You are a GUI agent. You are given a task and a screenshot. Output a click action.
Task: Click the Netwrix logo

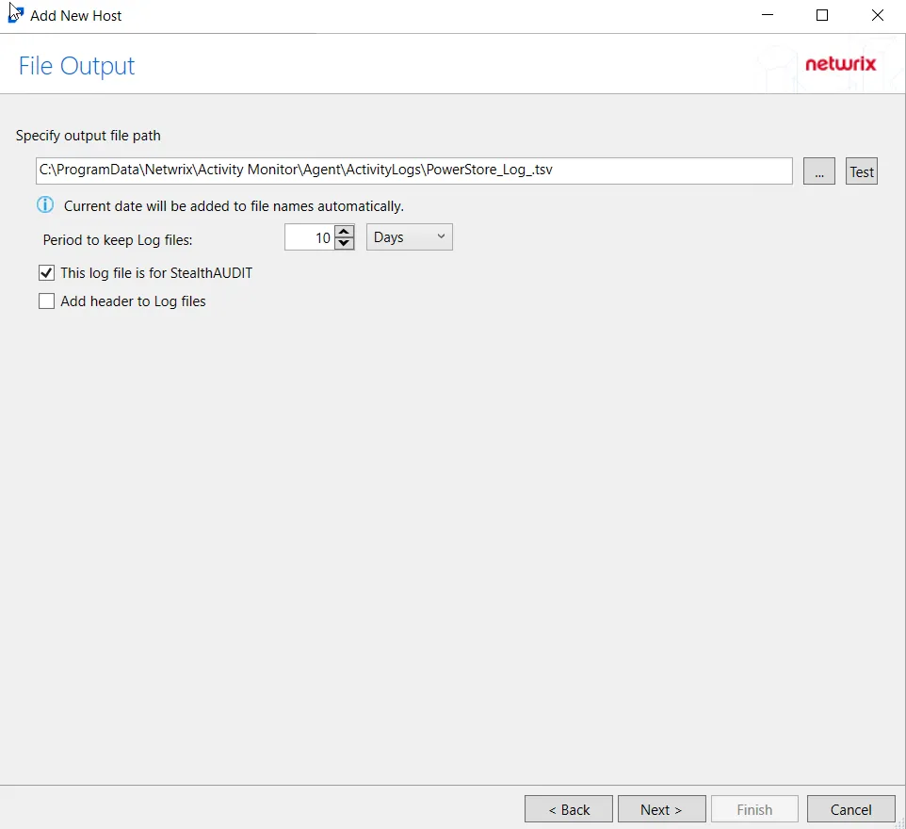coord(841,64)
